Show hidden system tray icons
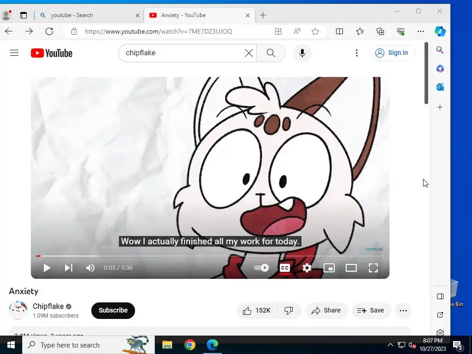472x354 pixels. pyautogui.click(x=390, y=345)
